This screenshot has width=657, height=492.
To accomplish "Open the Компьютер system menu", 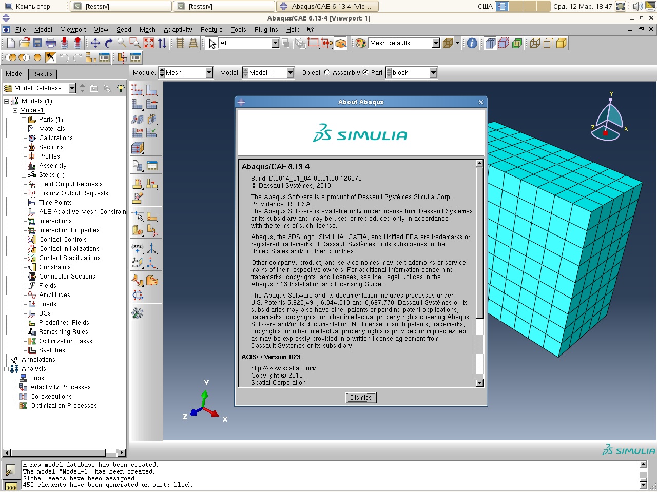I will coord(28,6).
